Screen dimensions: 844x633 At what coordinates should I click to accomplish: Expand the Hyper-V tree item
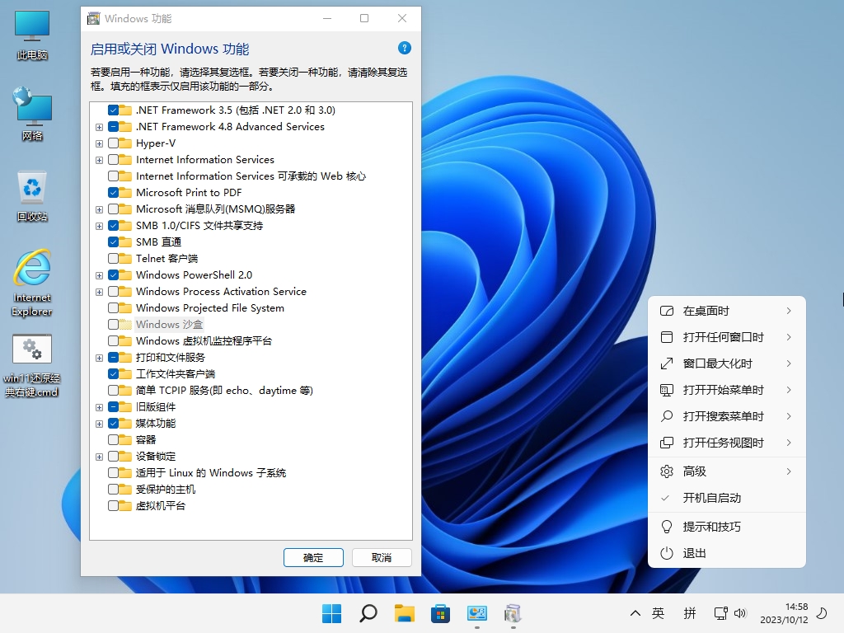coord(99,143)
